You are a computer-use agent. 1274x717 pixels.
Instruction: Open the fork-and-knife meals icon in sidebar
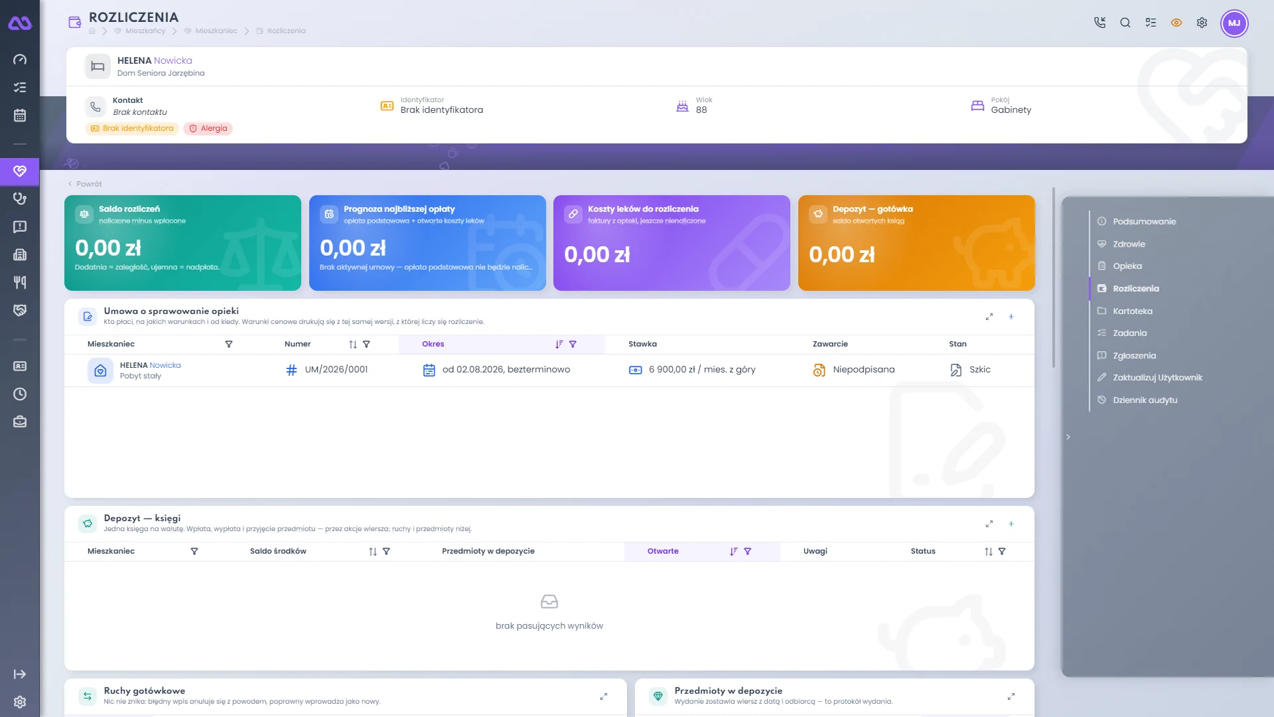tap(20, 282)
